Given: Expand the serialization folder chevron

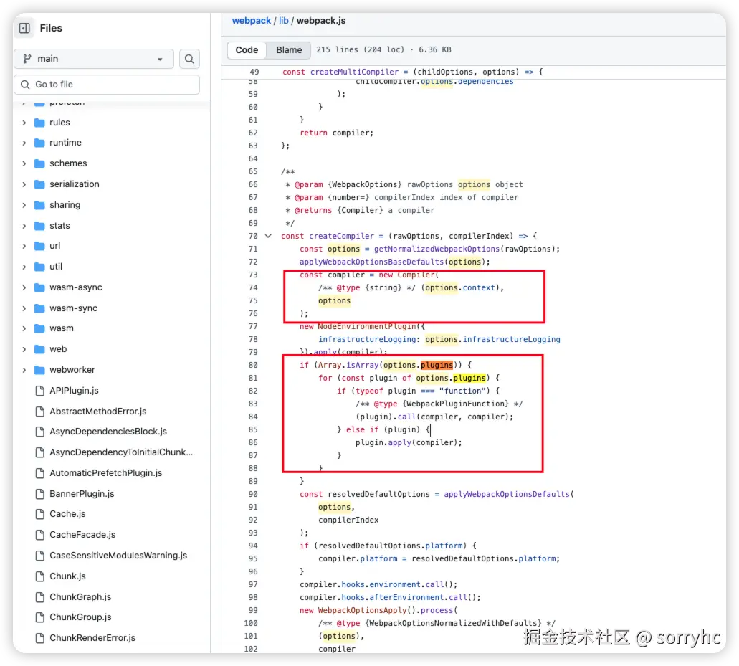Looking at the screenshot, I should [x=24, y=184].
